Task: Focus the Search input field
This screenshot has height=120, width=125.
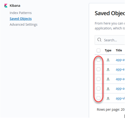Action: (110, 40)
